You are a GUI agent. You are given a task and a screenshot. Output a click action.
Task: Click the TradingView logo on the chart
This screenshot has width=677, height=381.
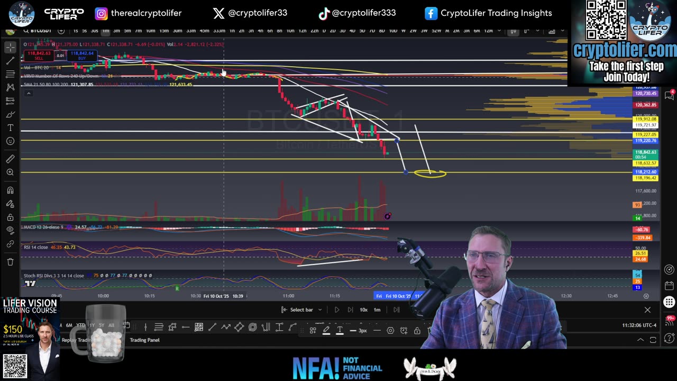pyautogui.click(x=30, y=284)
